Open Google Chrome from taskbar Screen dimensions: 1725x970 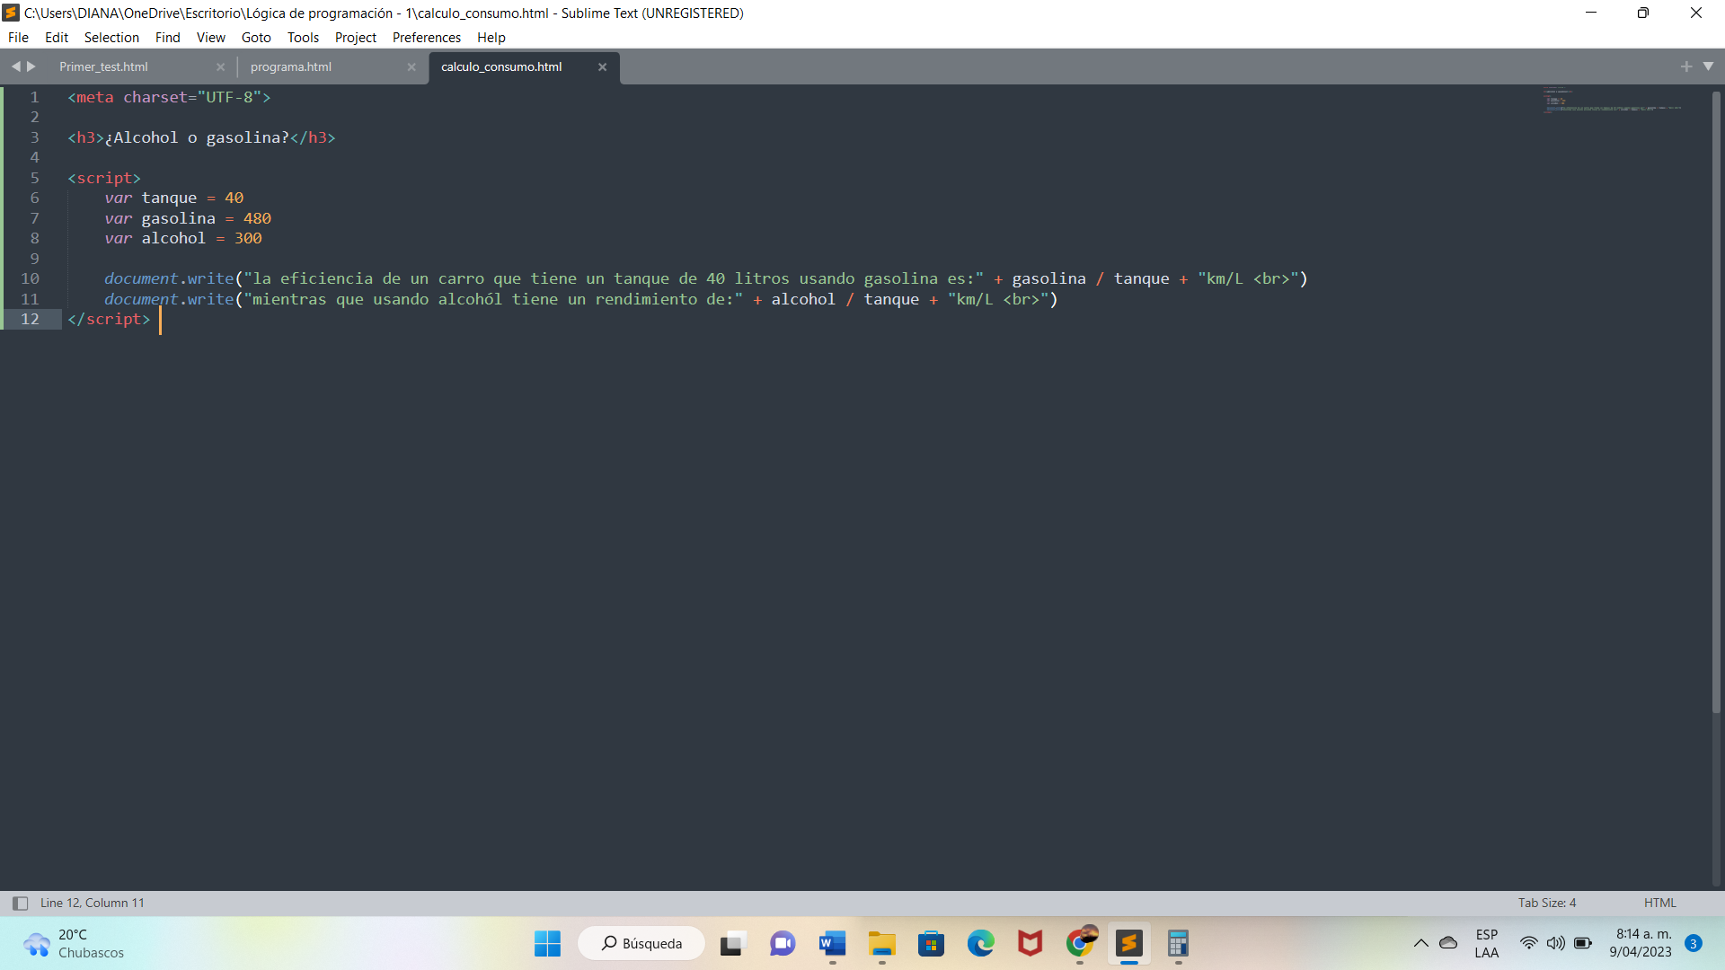[x=1079, y=943]
